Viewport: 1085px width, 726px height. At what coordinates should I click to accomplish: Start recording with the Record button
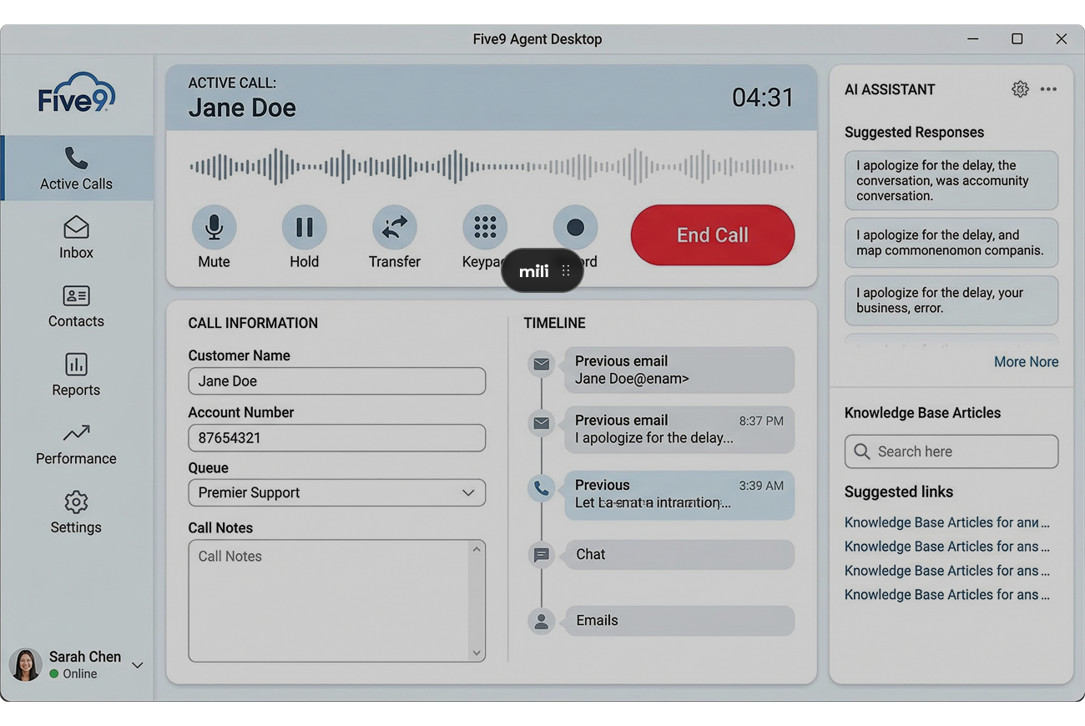pos(575,228)
